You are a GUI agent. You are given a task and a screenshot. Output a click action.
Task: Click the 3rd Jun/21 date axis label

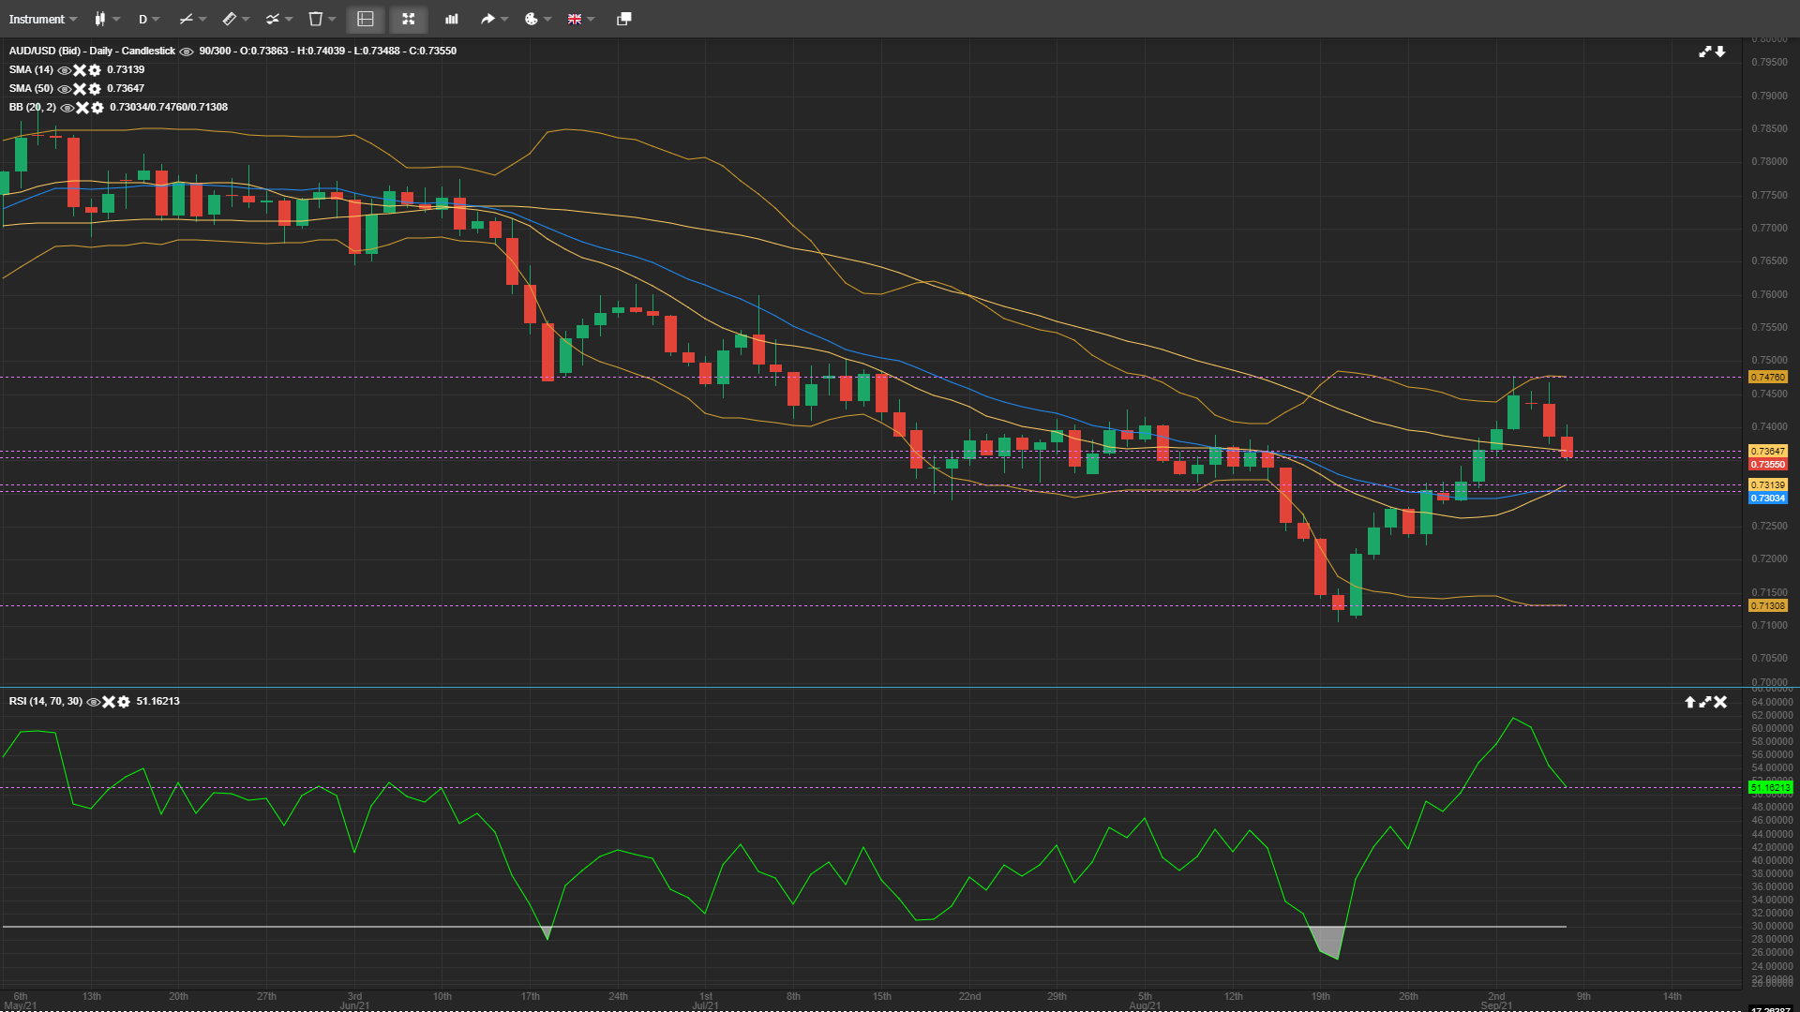tap(354, 1001)
